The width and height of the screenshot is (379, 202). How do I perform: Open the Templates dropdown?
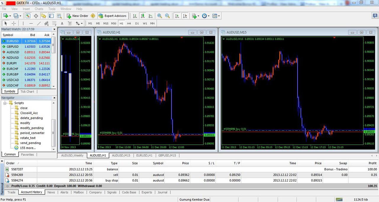216,16
